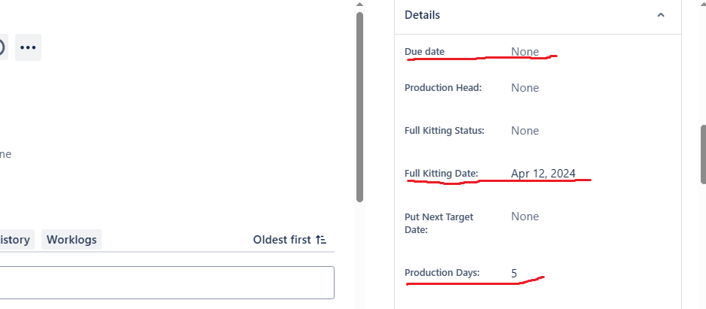Set the Put Next Target Date value

click(525, 217)
